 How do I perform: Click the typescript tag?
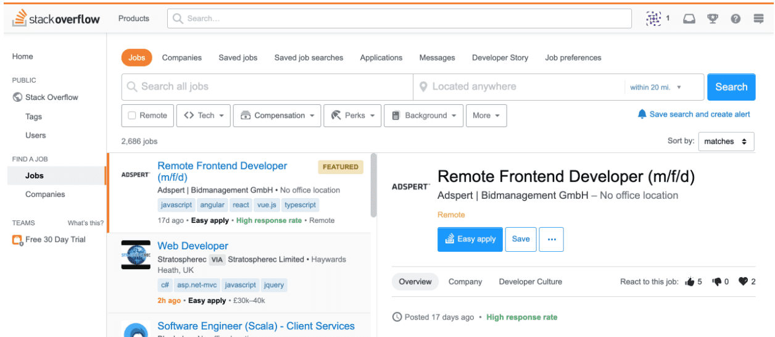[x=300, y=205]
